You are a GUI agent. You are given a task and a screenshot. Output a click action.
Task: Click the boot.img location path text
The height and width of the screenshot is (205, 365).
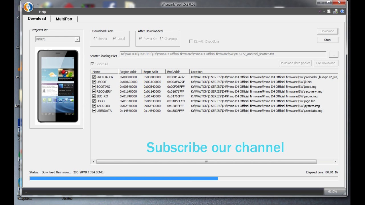tap(254, 87)
